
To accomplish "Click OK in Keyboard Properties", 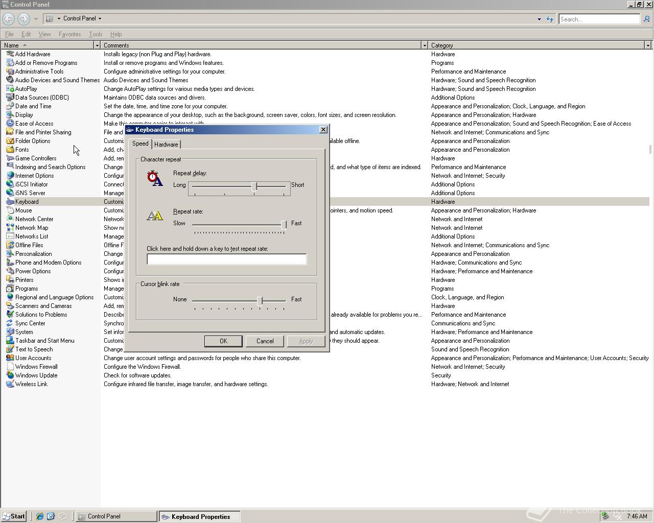I will click(223, 341).
